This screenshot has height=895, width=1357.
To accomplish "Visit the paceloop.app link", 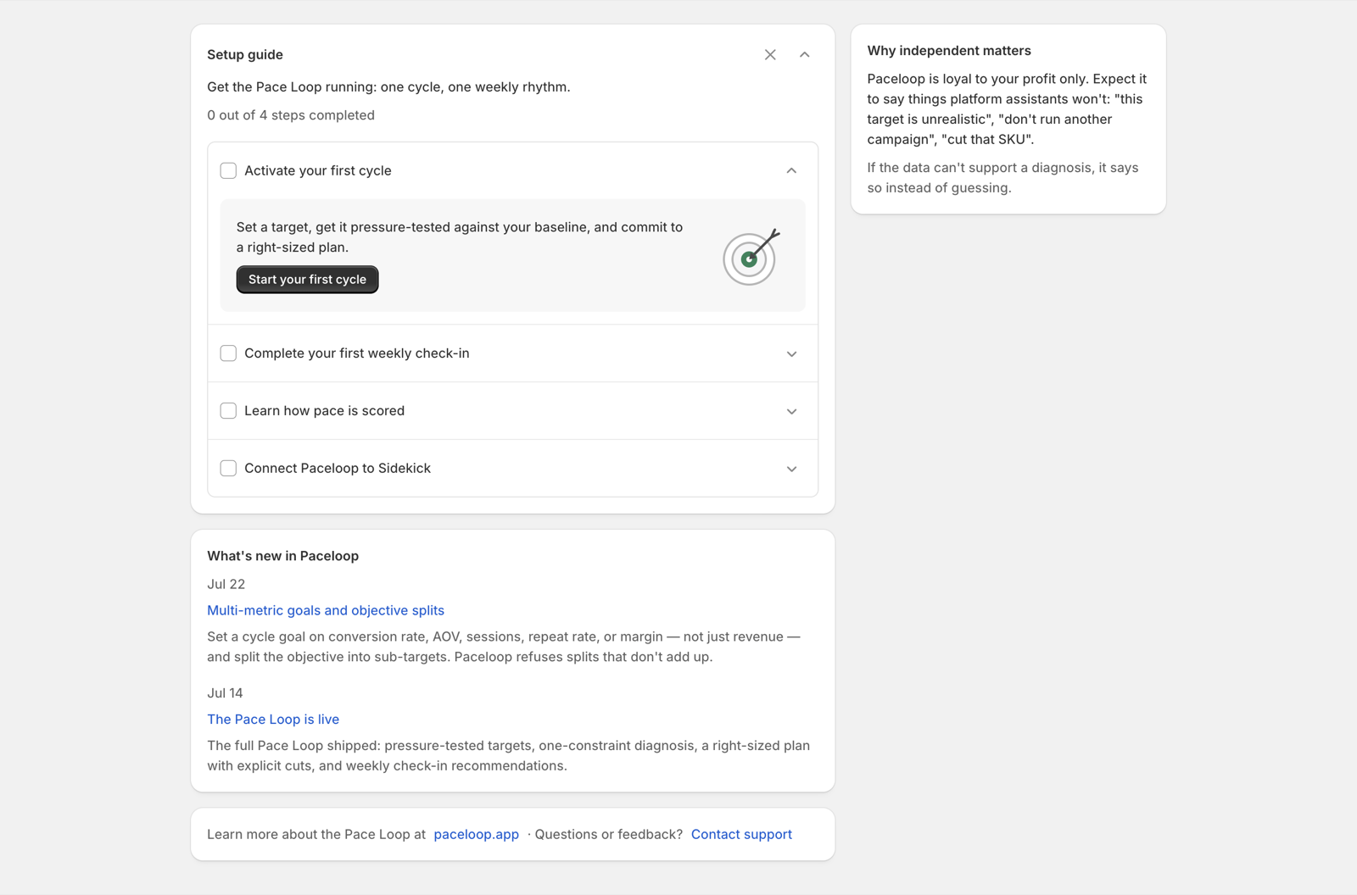I will click(x=476, y=834).
